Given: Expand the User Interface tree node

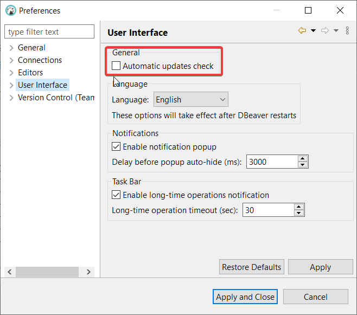Looking at the screenshot, I should (11, 85).
